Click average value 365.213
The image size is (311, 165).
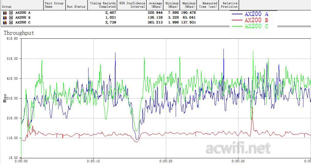(x=155, y=22)
